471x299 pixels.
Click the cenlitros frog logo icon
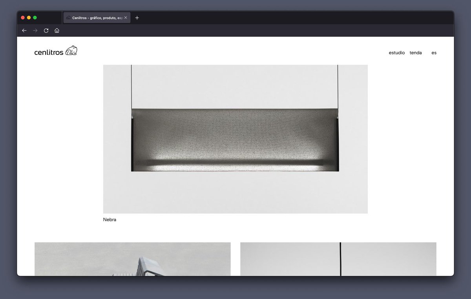(x=71, y=51)
